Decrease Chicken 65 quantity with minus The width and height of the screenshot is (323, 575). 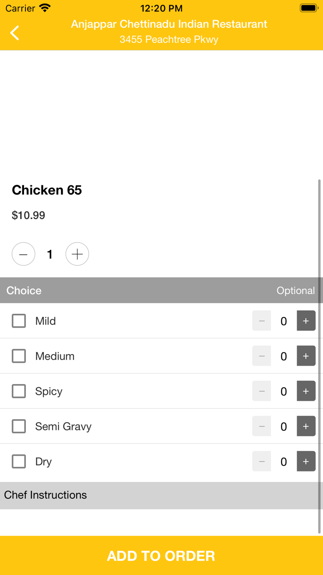point(24,254)
